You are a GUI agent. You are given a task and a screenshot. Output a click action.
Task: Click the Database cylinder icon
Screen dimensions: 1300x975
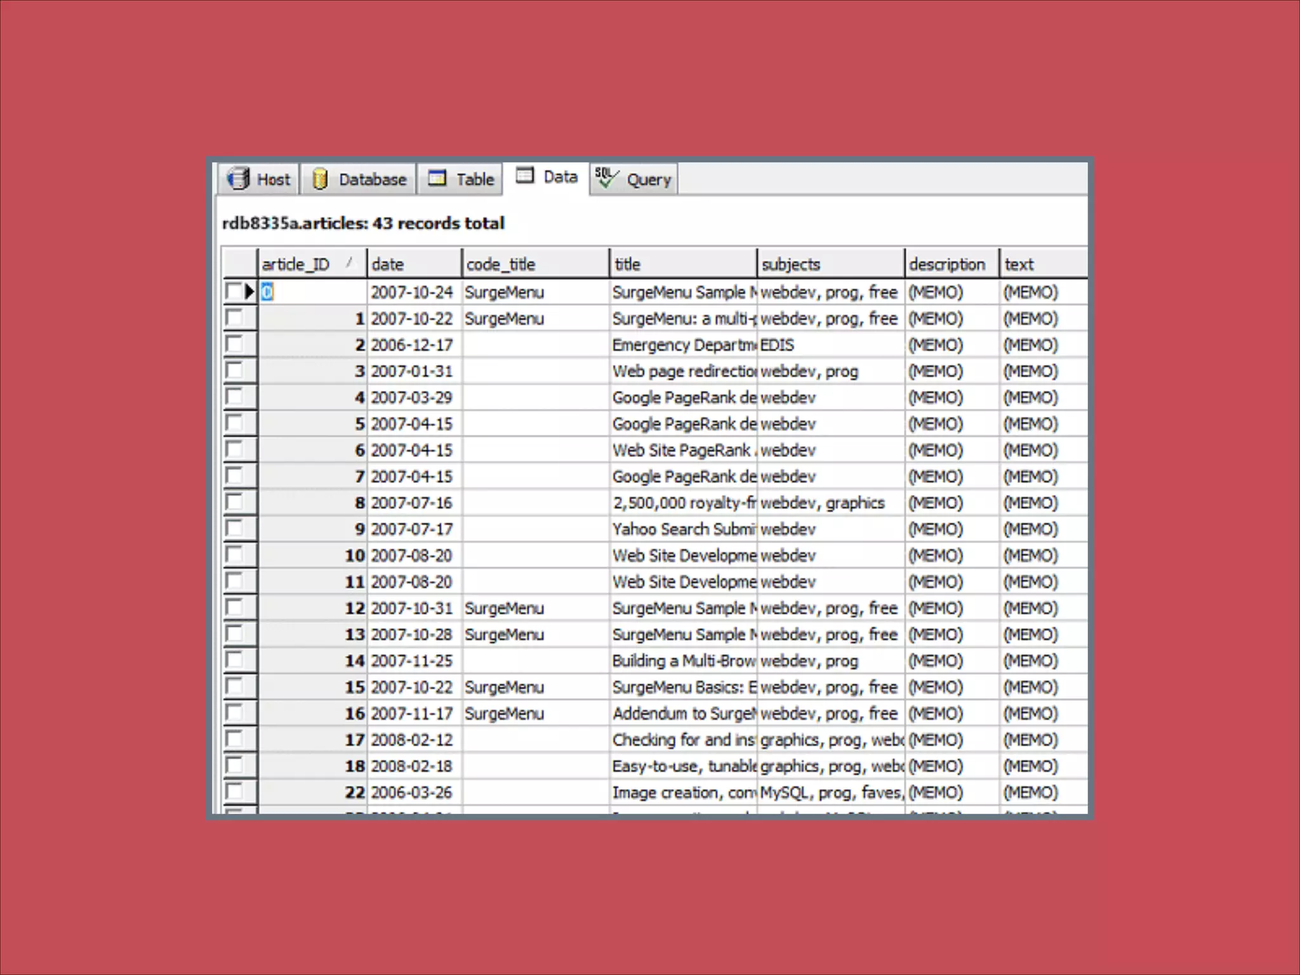coord(320,179)
